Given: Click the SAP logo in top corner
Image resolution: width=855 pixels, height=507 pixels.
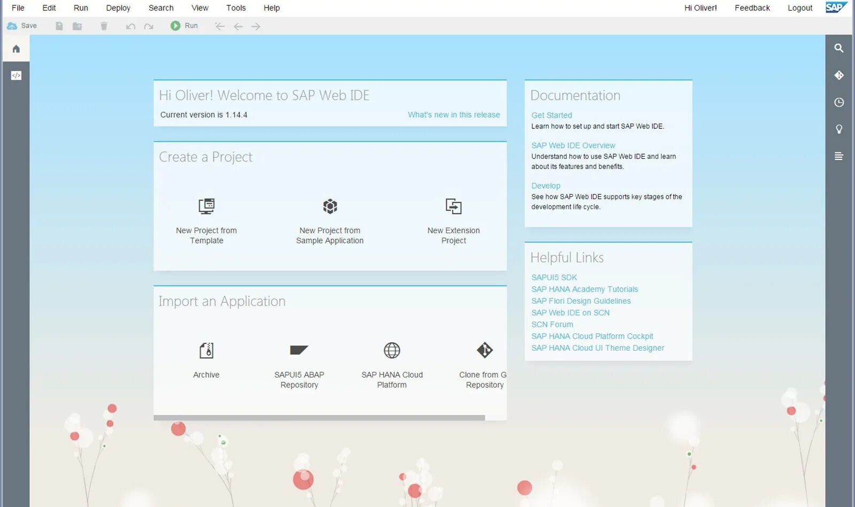Looking at the screenshot, I should click(x=836, y=7).
